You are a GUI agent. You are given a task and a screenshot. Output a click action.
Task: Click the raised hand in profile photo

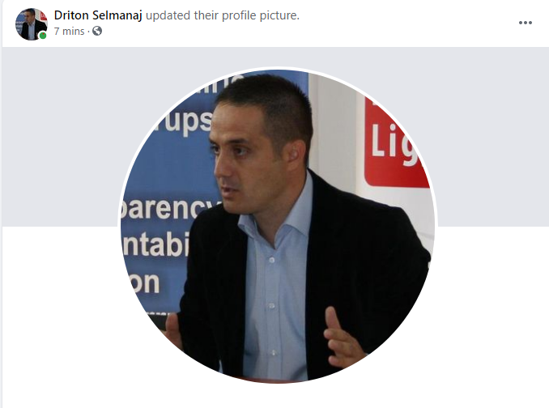point(342,338)
